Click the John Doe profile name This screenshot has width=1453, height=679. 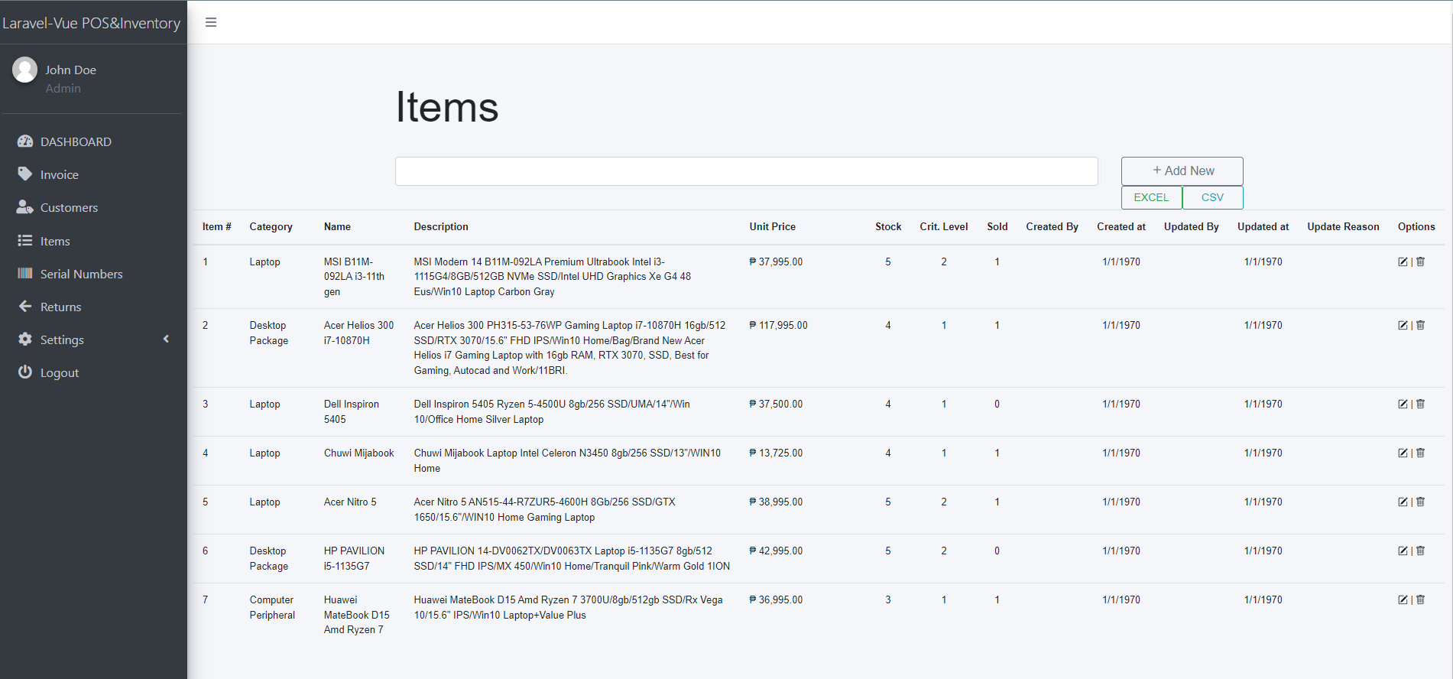[x=70, y=70]
